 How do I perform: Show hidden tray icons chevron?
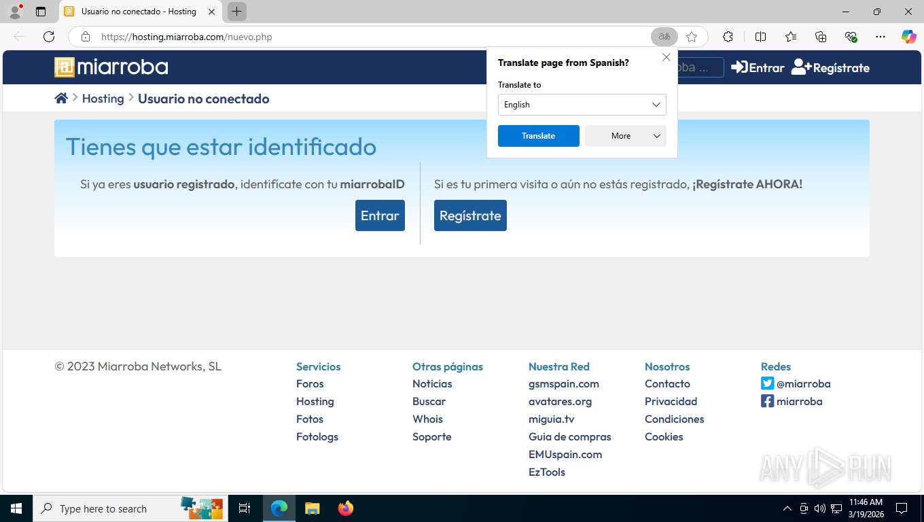pyautogui.click(x=787, y=508)
